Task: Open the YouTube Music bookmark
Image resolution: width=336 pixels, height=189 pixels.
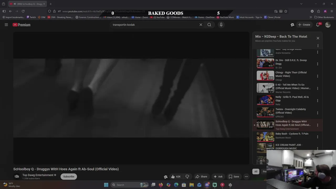Action: pyautogui.click(x=225, y=17)
